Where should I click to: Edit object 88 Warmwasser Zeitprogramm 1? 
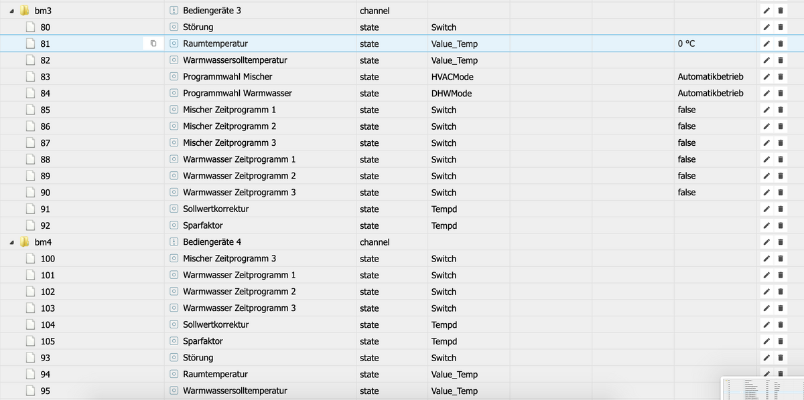[x=767, y=159]
